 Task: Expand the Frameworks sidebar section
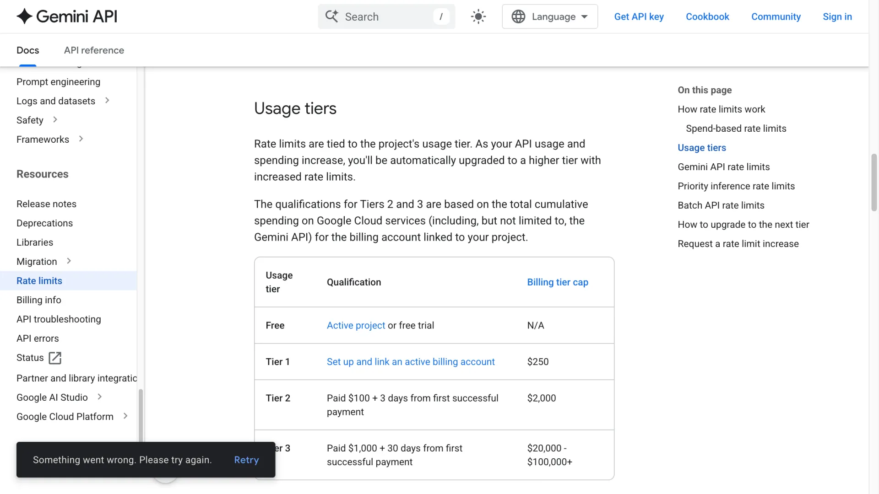click(81, 139)
